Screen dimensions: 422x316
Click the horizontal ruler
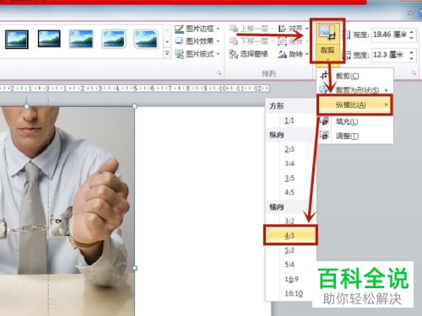(134, 88)
